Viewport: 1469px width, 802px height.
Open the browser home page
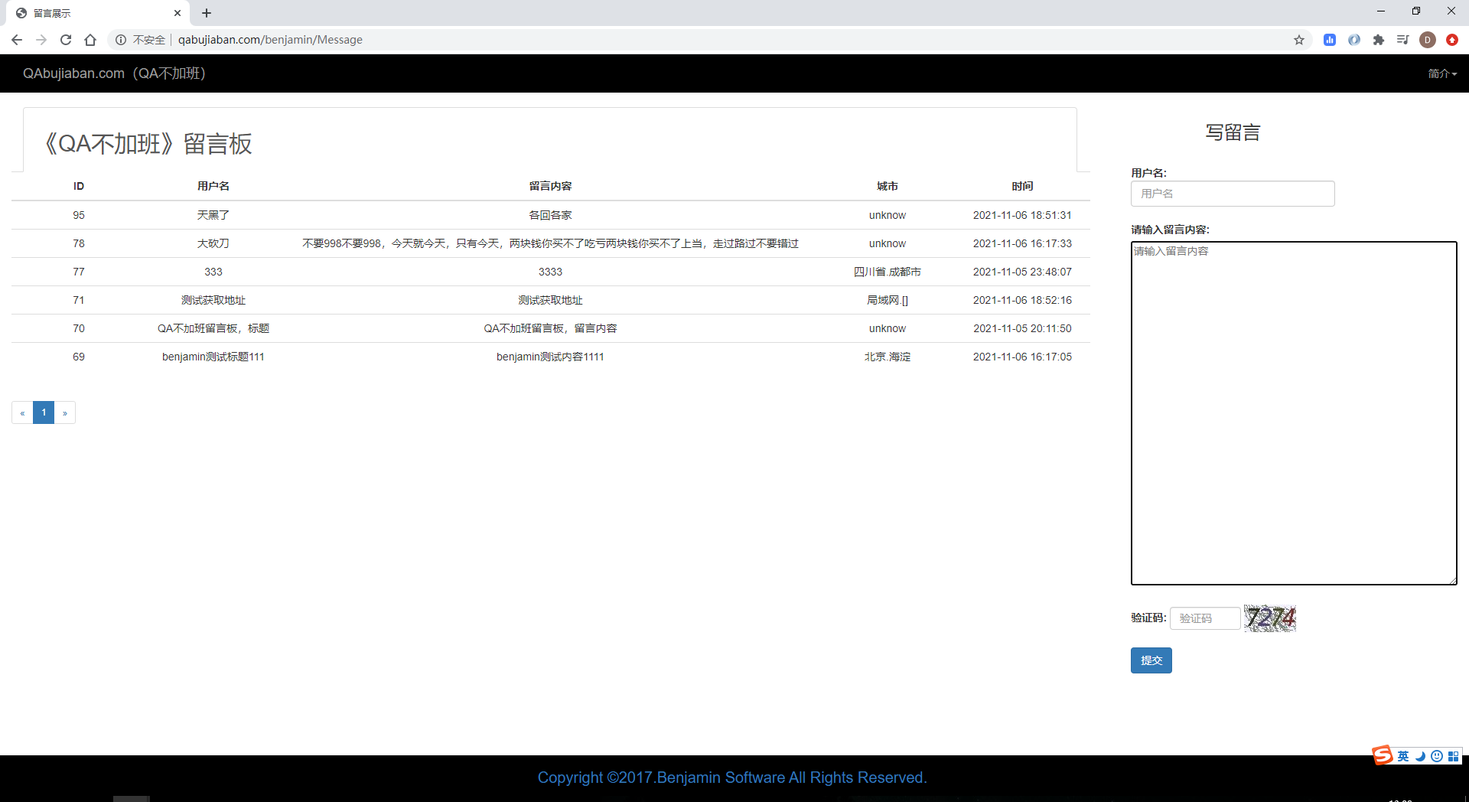point(90,40)
